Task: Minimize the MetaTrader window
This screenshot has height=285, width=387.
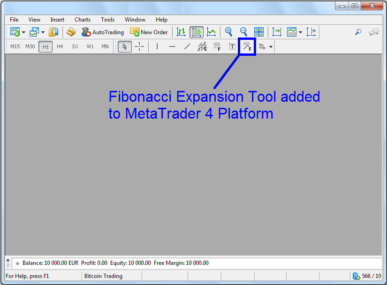Action: (342, 6)
